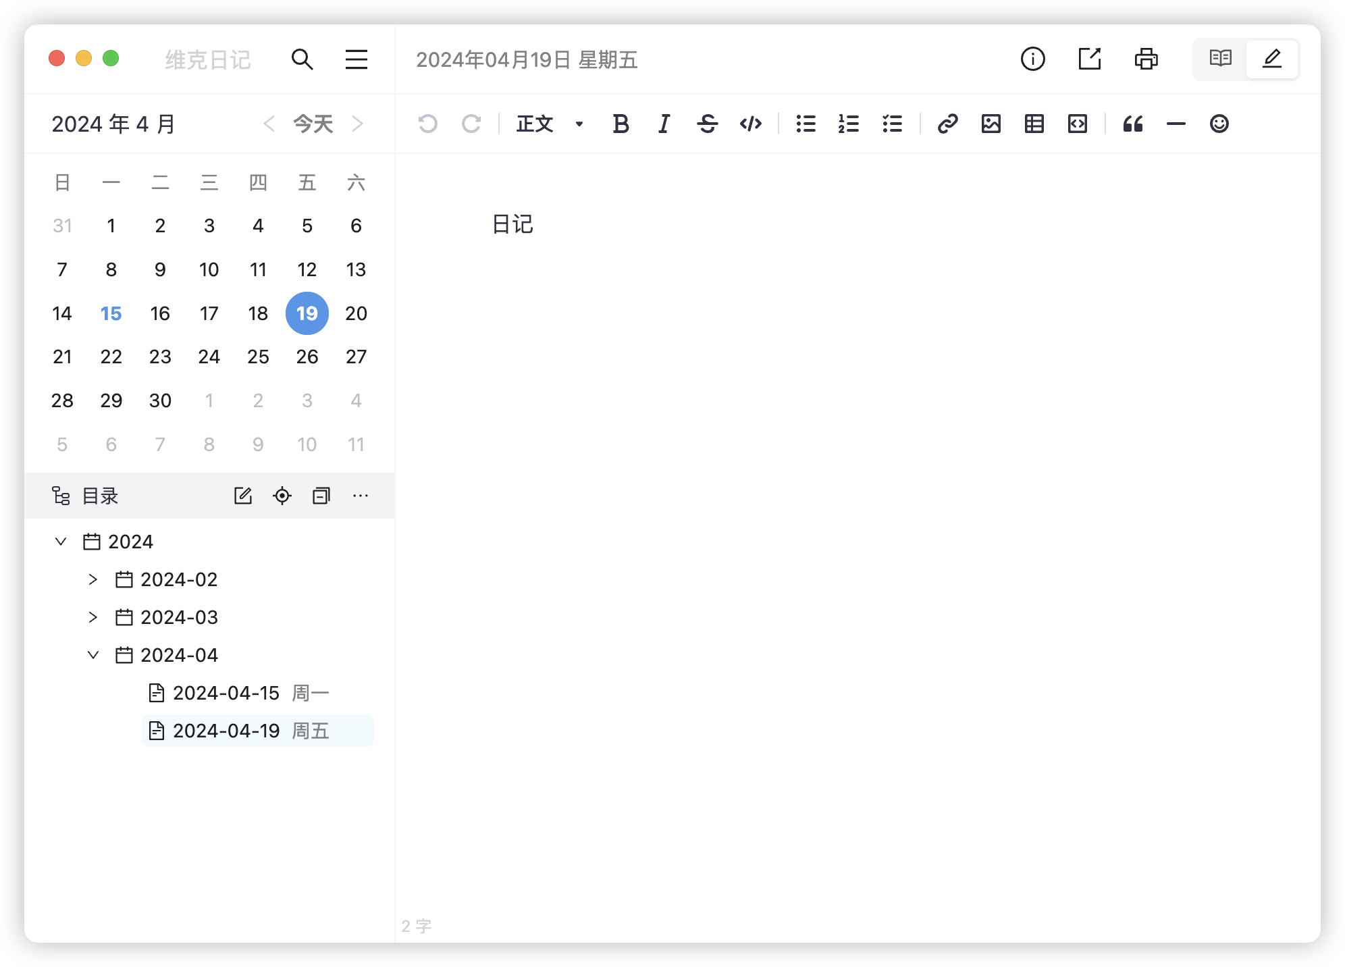Toggle bold formatting on selected text

(x=623, y=123)
